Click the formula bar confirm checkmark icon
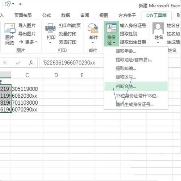 pos(18,63)
